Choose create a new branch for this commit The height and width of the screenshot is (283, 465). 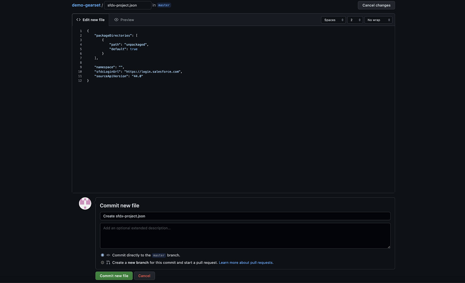coord(102,262)
